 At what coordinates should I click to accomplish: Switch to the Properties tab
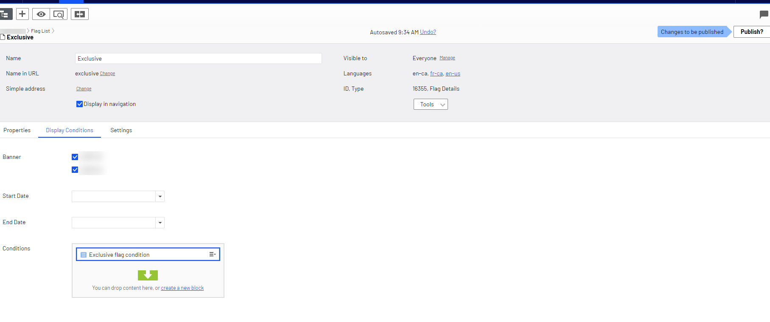[17, 130]
